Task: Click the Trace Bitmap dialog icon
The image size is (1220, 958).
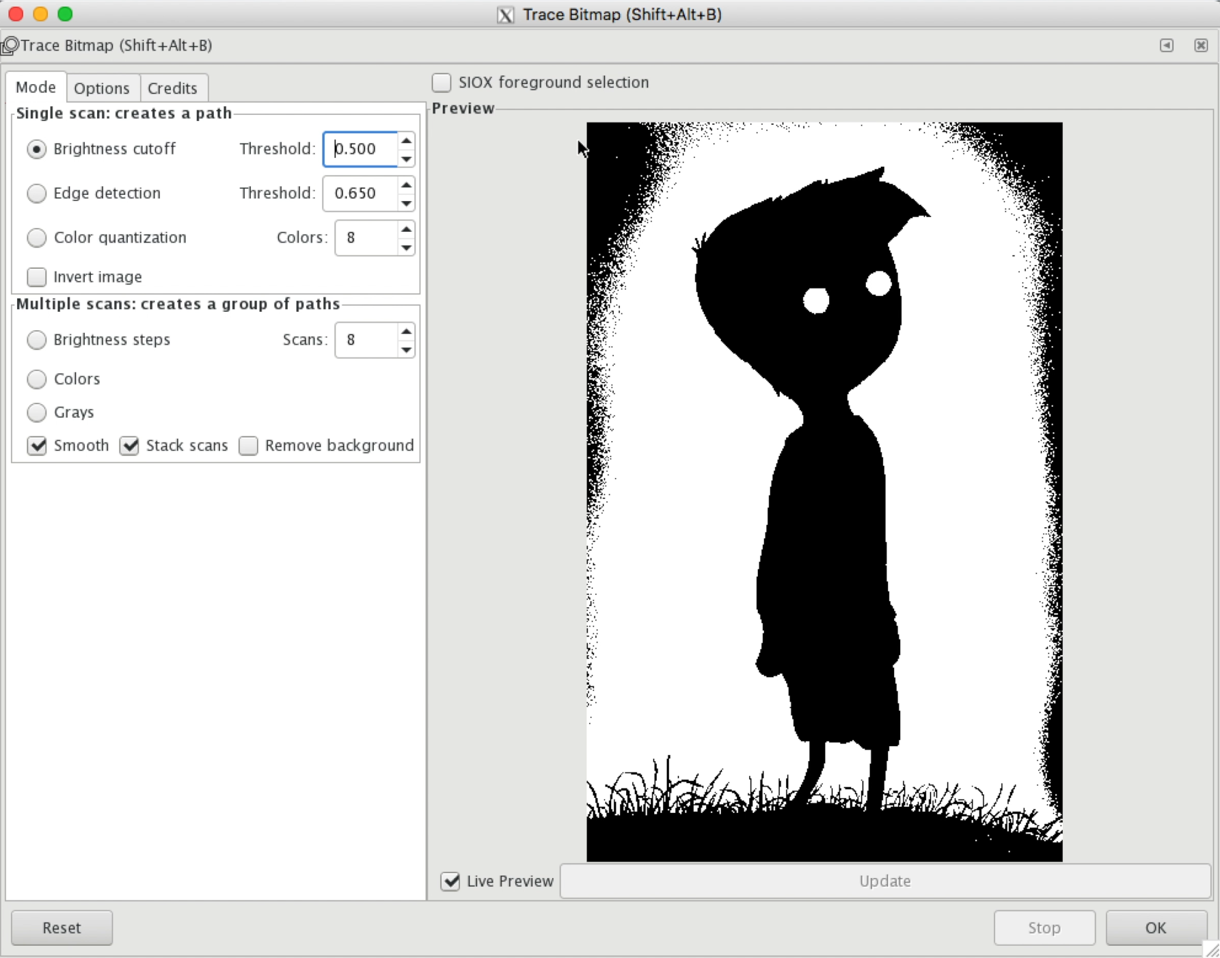Action: 10,46
